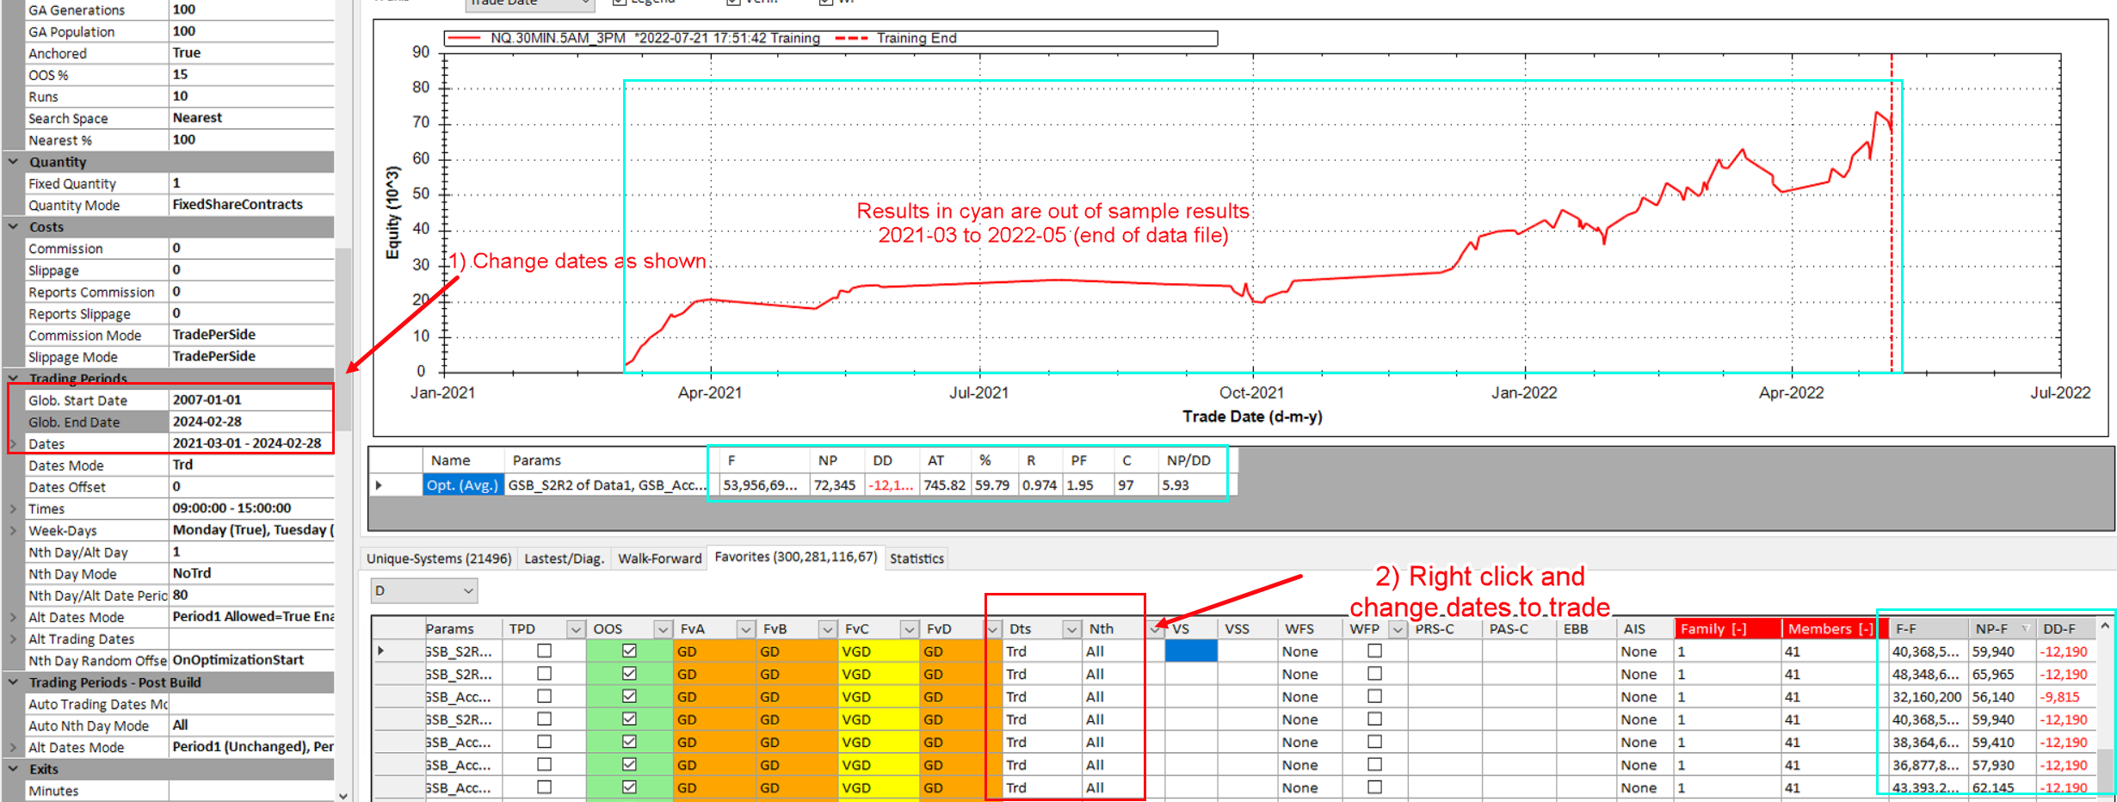Switch to the Walk-Forward tab
This screenshot has height=802, width=2117.
point(659,558)
